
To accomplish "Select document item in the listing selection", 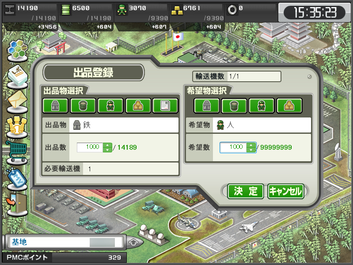I will point(165,106).
